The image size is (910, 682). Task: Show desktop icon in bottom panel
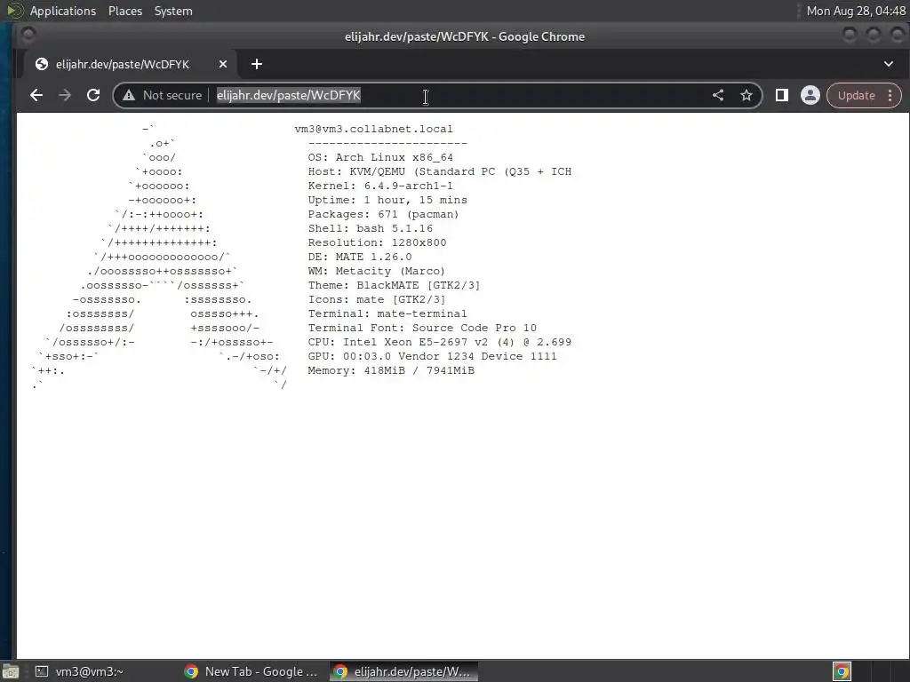click(x=10, y=671)
